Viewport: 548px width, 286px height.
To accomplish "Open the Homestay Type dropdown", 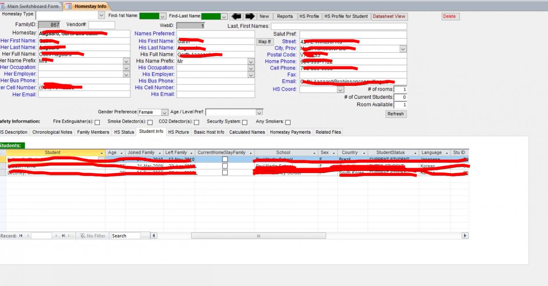I will tap(102, 15).
